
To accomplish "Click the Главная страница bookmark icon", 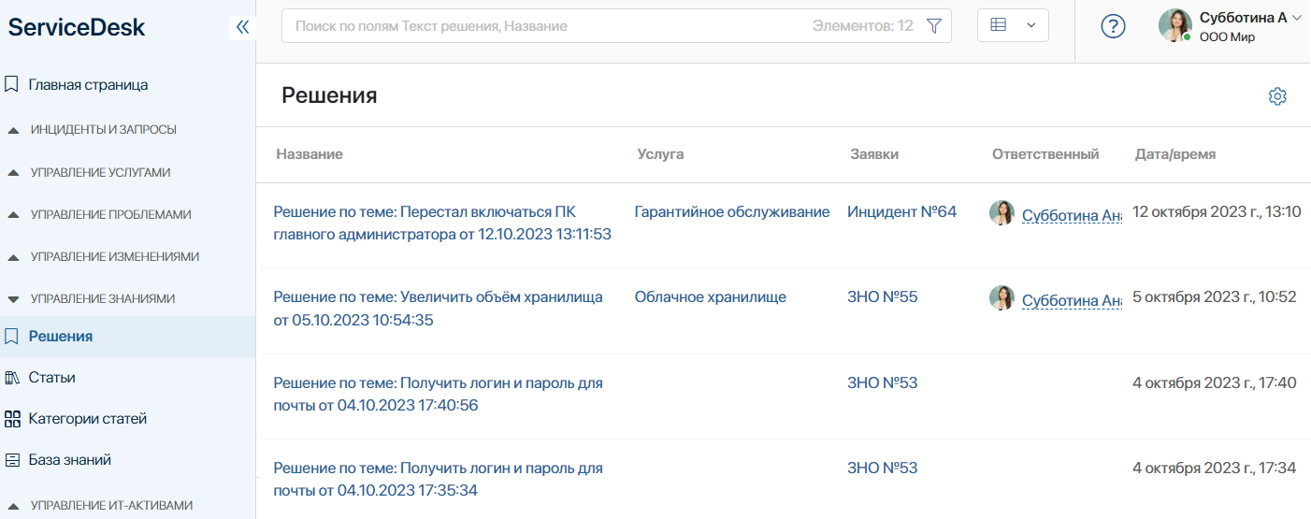I will [12, 84].
